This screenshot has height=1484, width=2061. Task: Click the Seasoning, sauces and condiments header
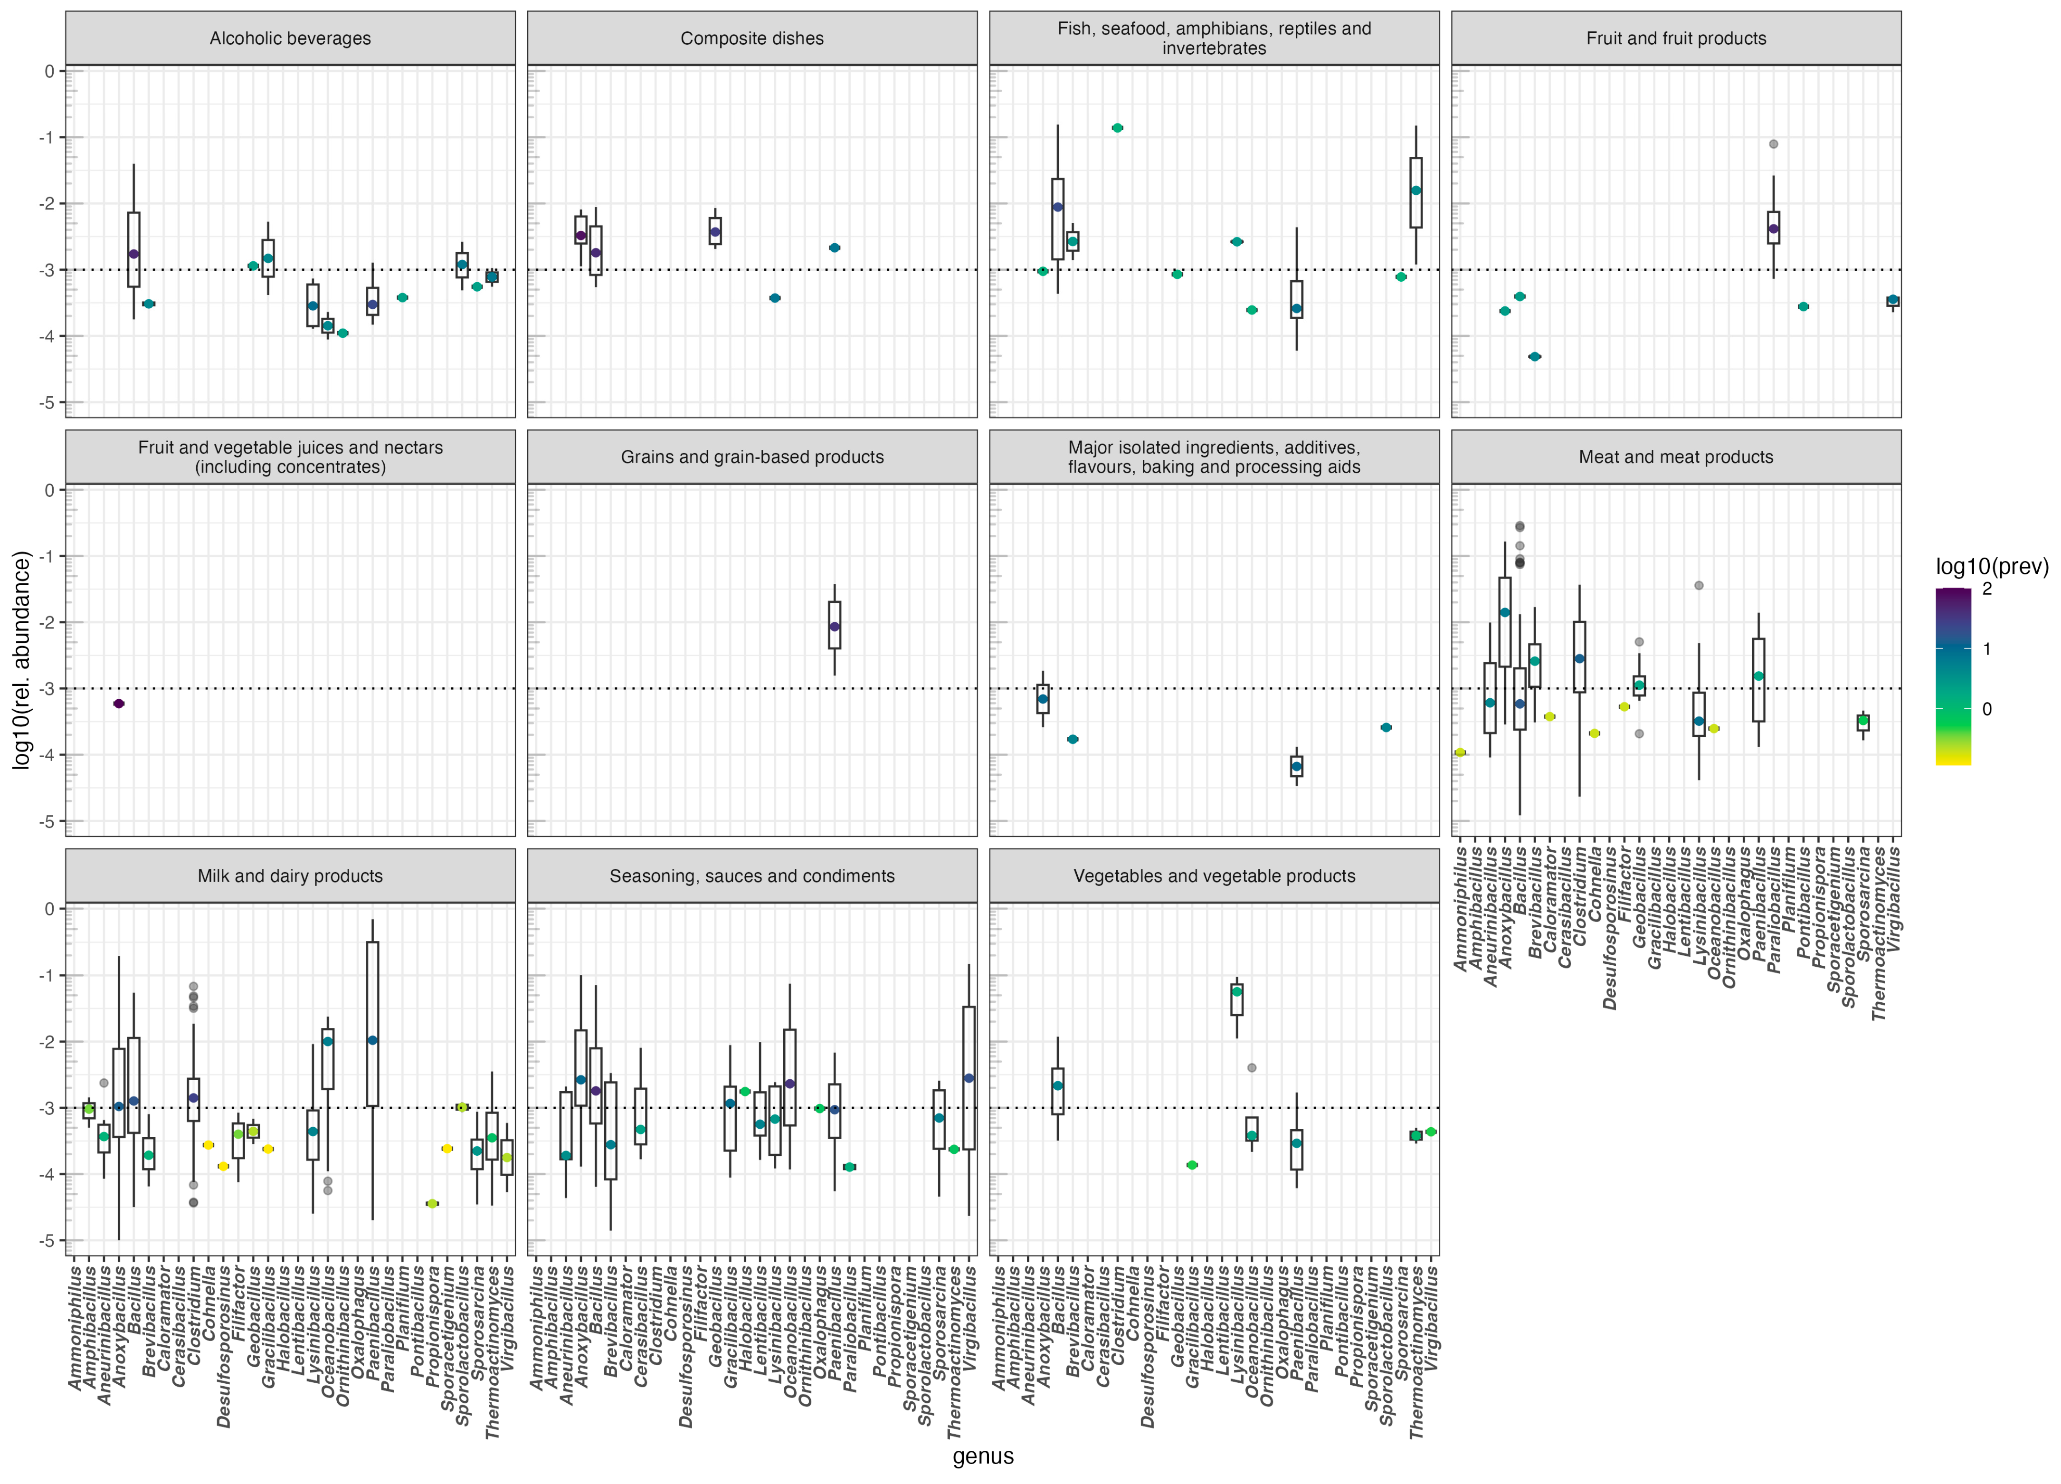point(751,876)
